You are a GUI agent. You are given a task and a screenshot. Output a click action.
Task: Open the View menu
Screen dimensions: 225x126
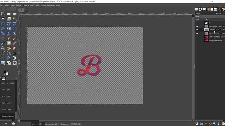click(13, 6)
